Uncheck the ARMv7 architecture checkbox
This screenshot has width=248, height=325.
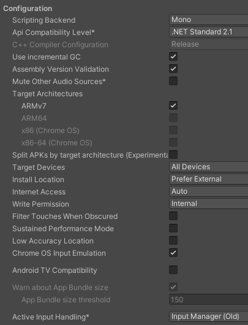coord(173,105)
